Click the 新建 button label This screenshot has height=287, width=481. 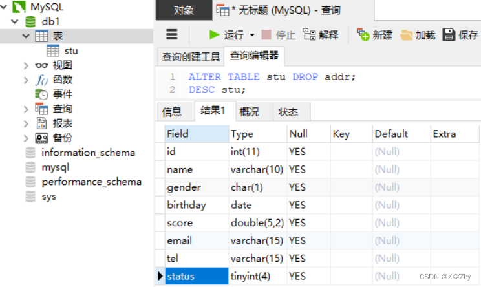383,35
